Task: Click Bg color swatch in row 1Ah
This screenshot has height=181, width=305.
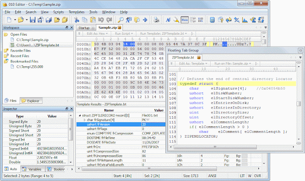Action: [x=244, y=161]
